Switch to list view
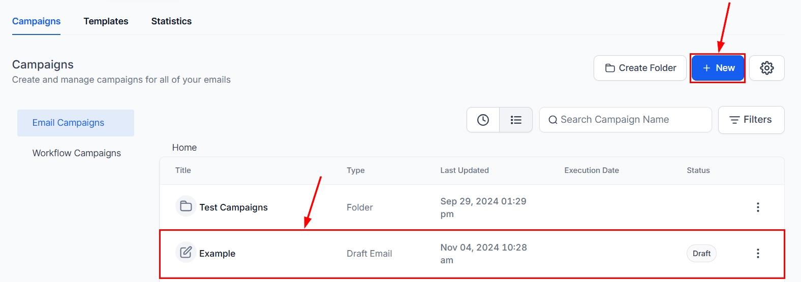801x282 pixels. [x=516, y=120]
